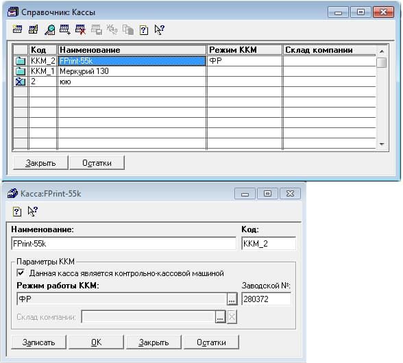Click the View (magnifier) toolbar icon
The image size is (403, 363).
pyautogui.click(x=49, y=29)
